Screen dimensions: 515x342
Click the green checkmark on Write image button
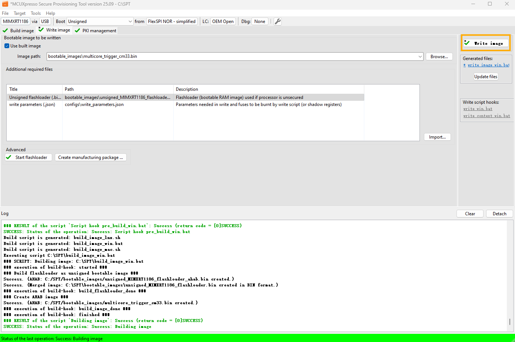[467, 43]
